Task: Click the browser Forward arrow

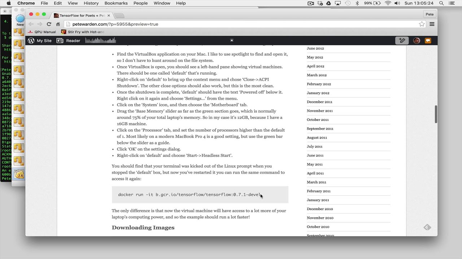Action: click(x=40, y=24)
